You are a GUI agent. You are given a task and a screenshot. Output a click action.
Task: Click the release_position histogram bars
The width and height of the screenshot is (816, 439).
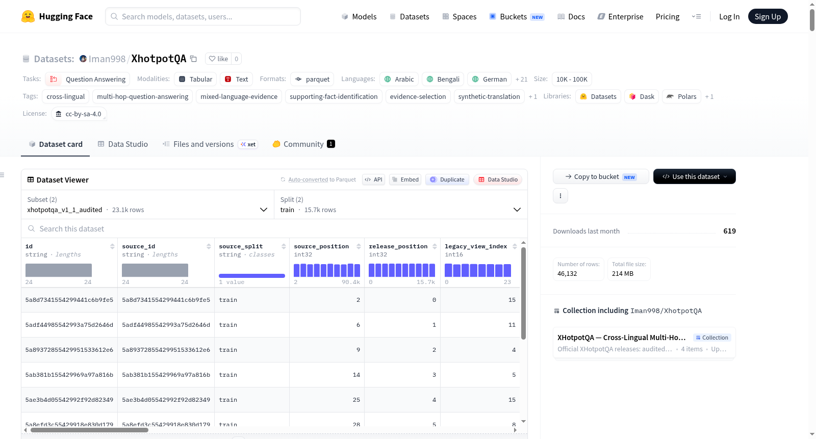(402, 270)
